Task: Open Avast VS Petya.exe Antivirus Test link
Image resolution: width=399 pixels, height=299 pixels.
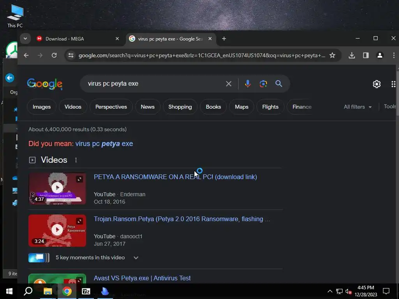Action: (142, 278)
